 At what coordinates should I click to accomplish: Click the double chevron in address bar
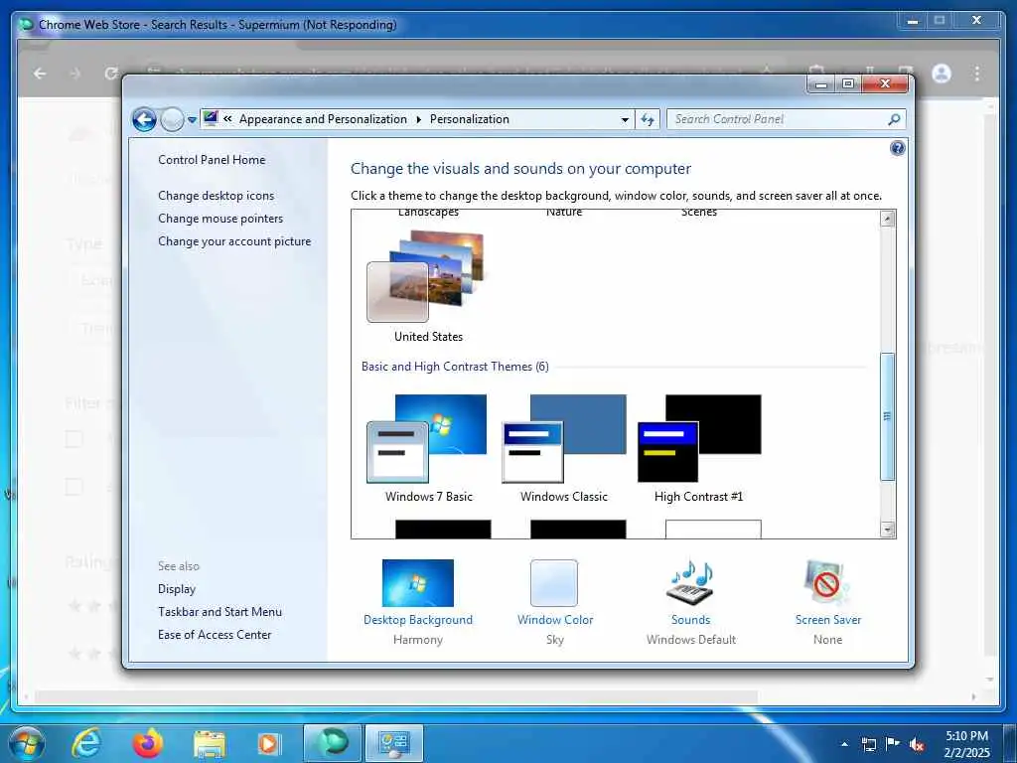227,119
